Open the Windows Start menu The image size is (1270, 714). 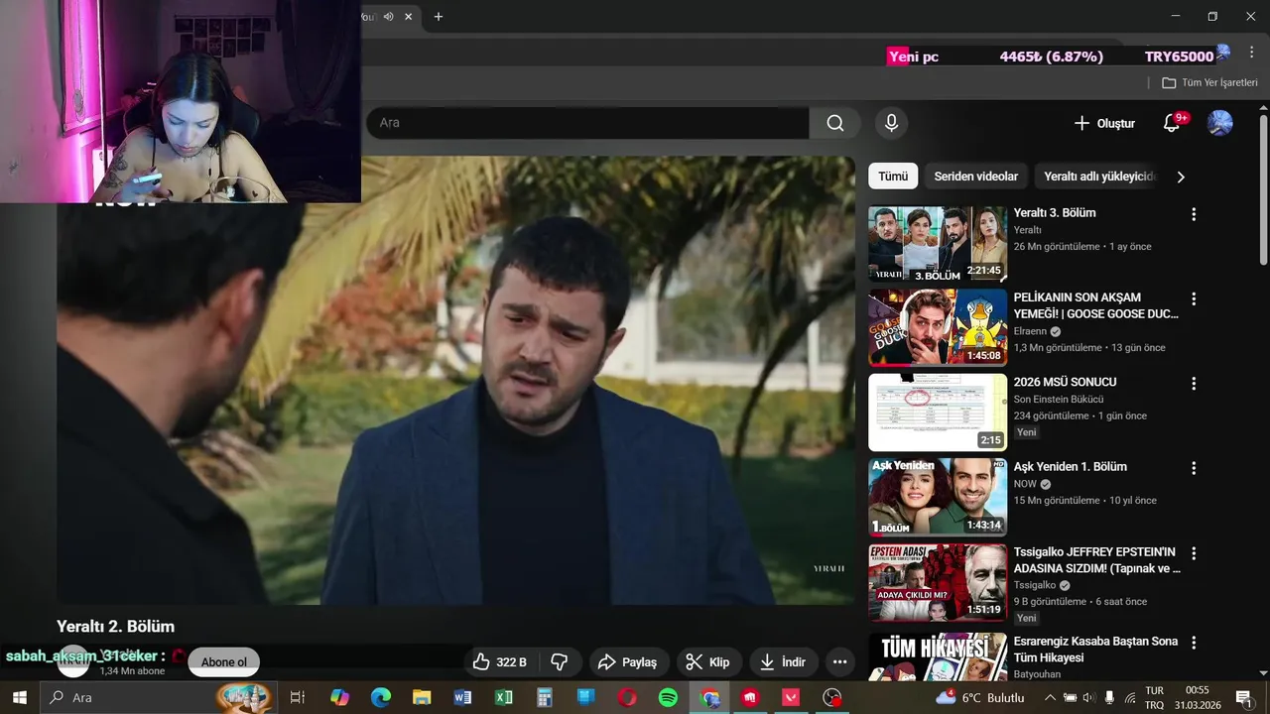click(19, 697)
